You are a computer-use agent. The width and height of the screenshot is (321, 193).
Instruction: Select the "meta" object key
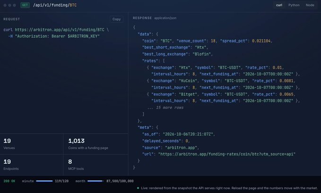point(144,127)
